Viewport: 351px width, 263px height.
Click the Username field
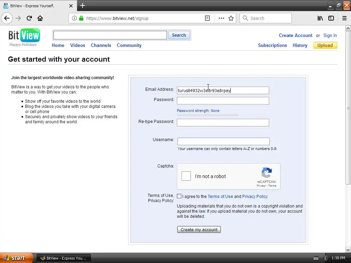[x=223, y=141]
